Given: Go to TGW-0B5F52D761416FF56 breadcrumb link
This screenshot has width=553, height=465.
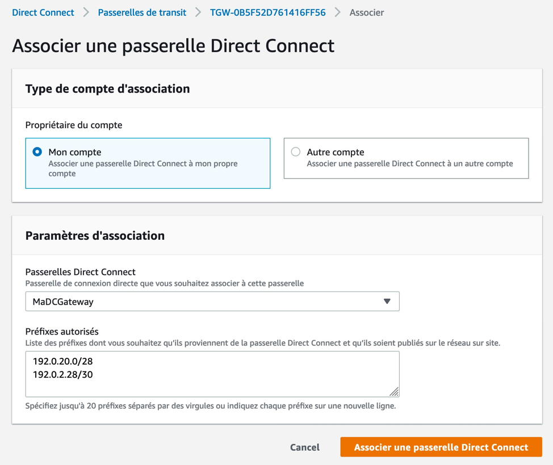Looking at the screenshot, I should tap(267, 12).
